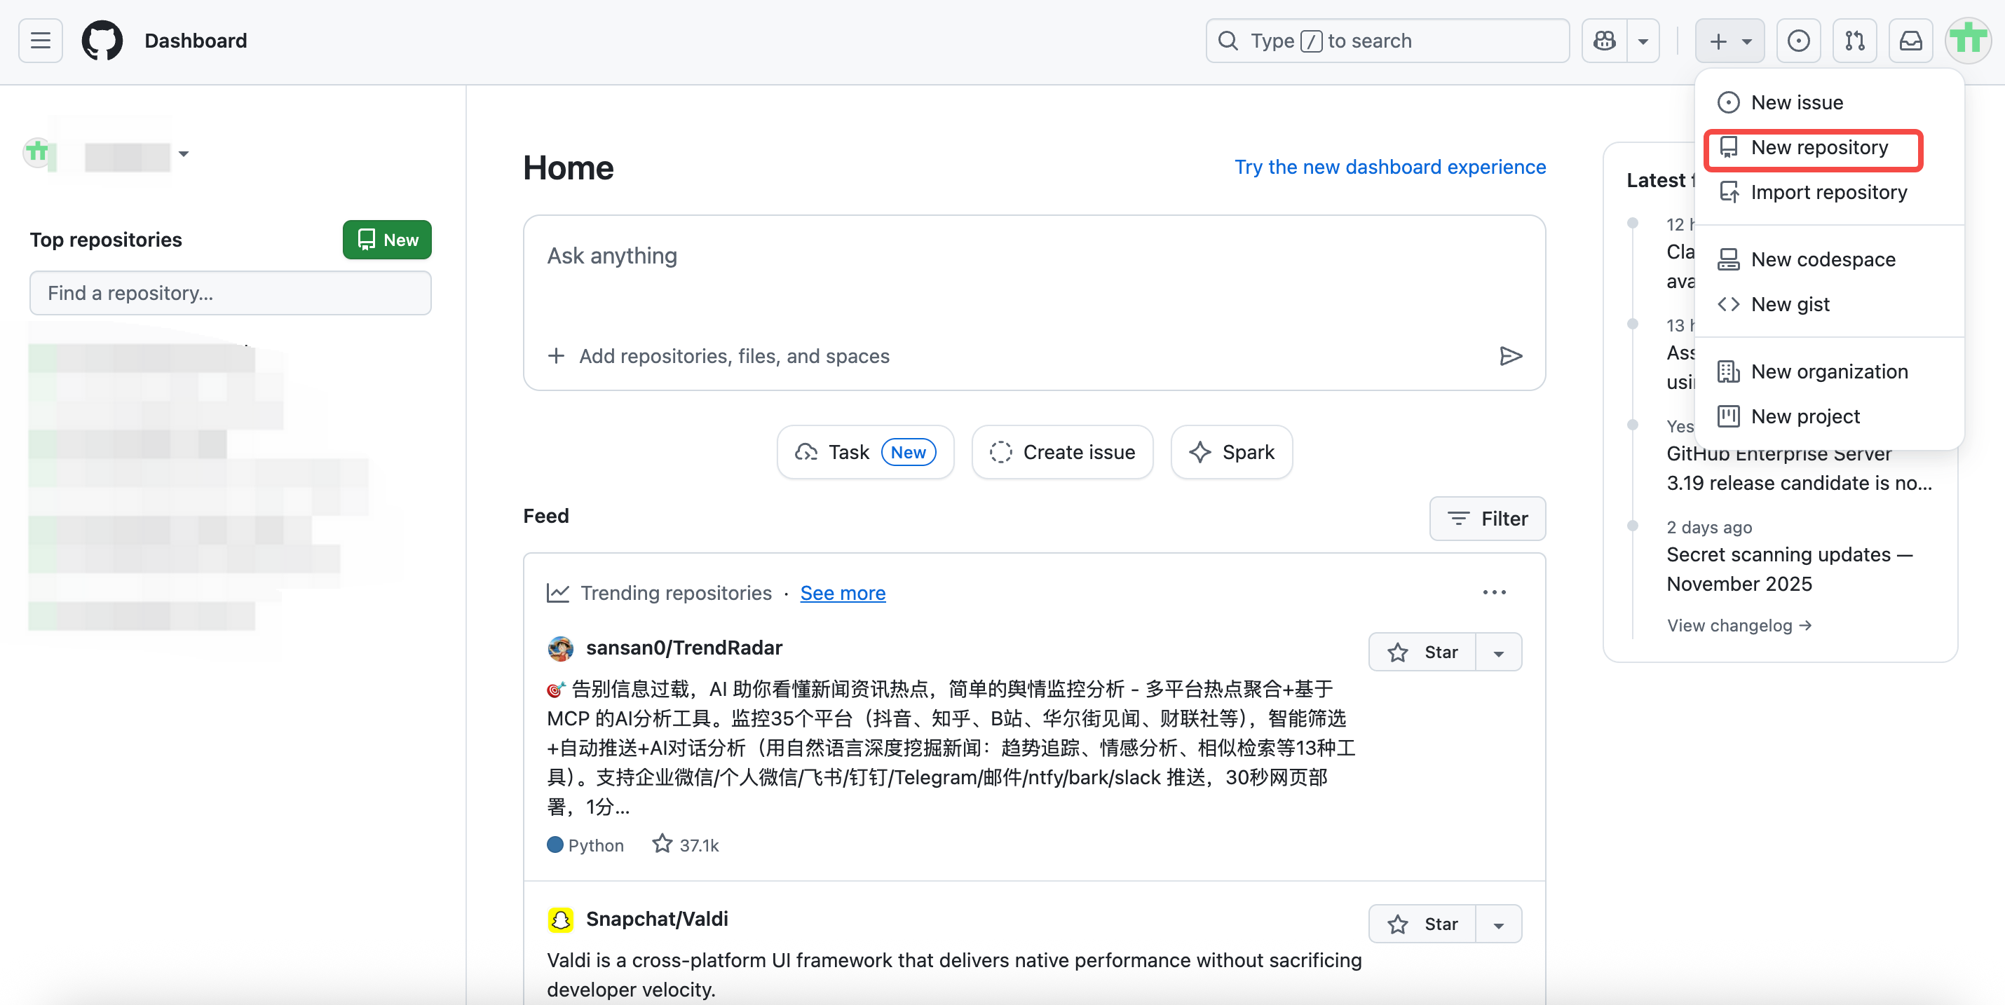Image resolution: width=2005 pixels, height=1005 pixels.
Task: Open Secret scanning updates November 2025
Action: (1789, 569)
